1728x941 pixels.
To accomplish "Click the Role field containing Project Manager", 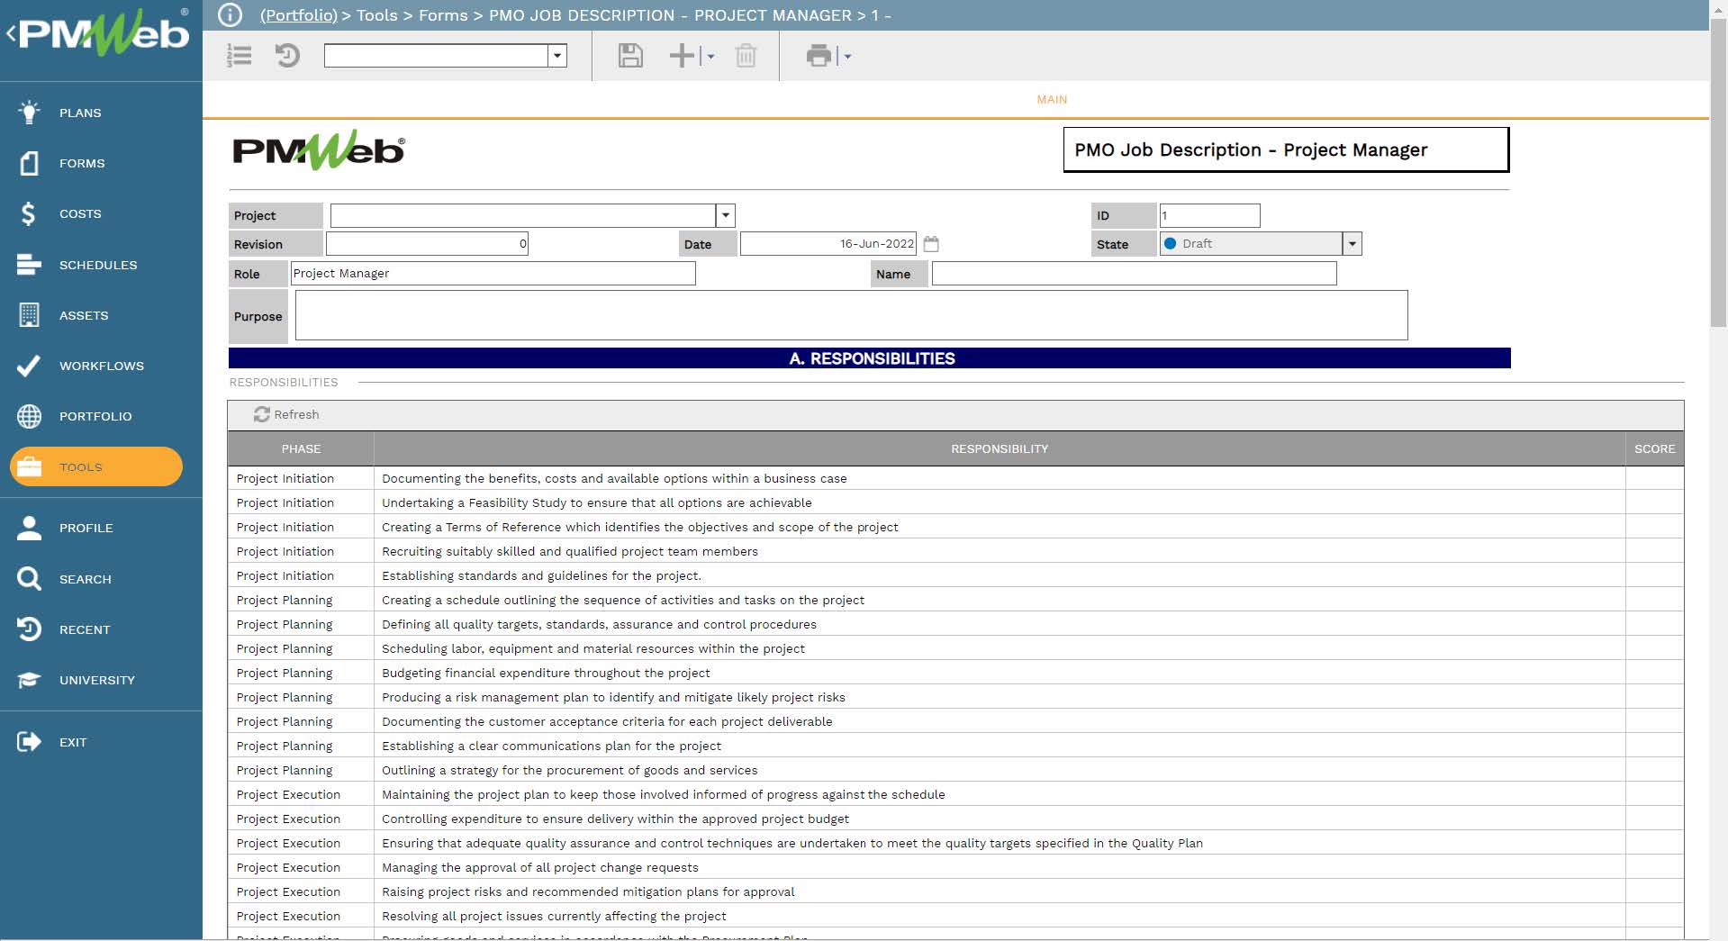I will [x=493, y=274].
